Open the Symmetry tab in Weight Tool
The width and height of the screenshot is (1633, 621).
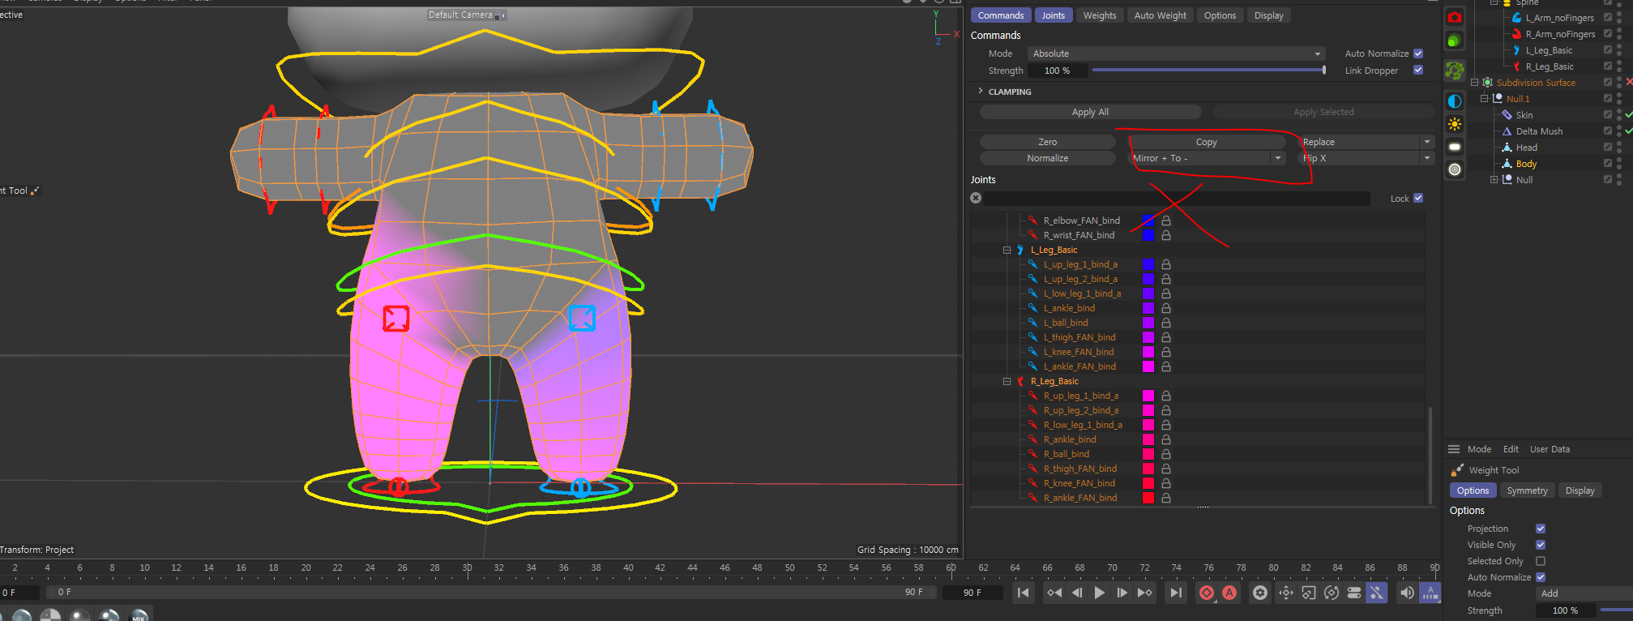[1527, 490]
